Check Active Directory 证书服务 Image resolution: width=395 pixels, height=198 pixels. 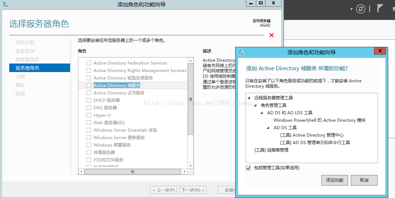pyautogui.click(x=89, y=93)
